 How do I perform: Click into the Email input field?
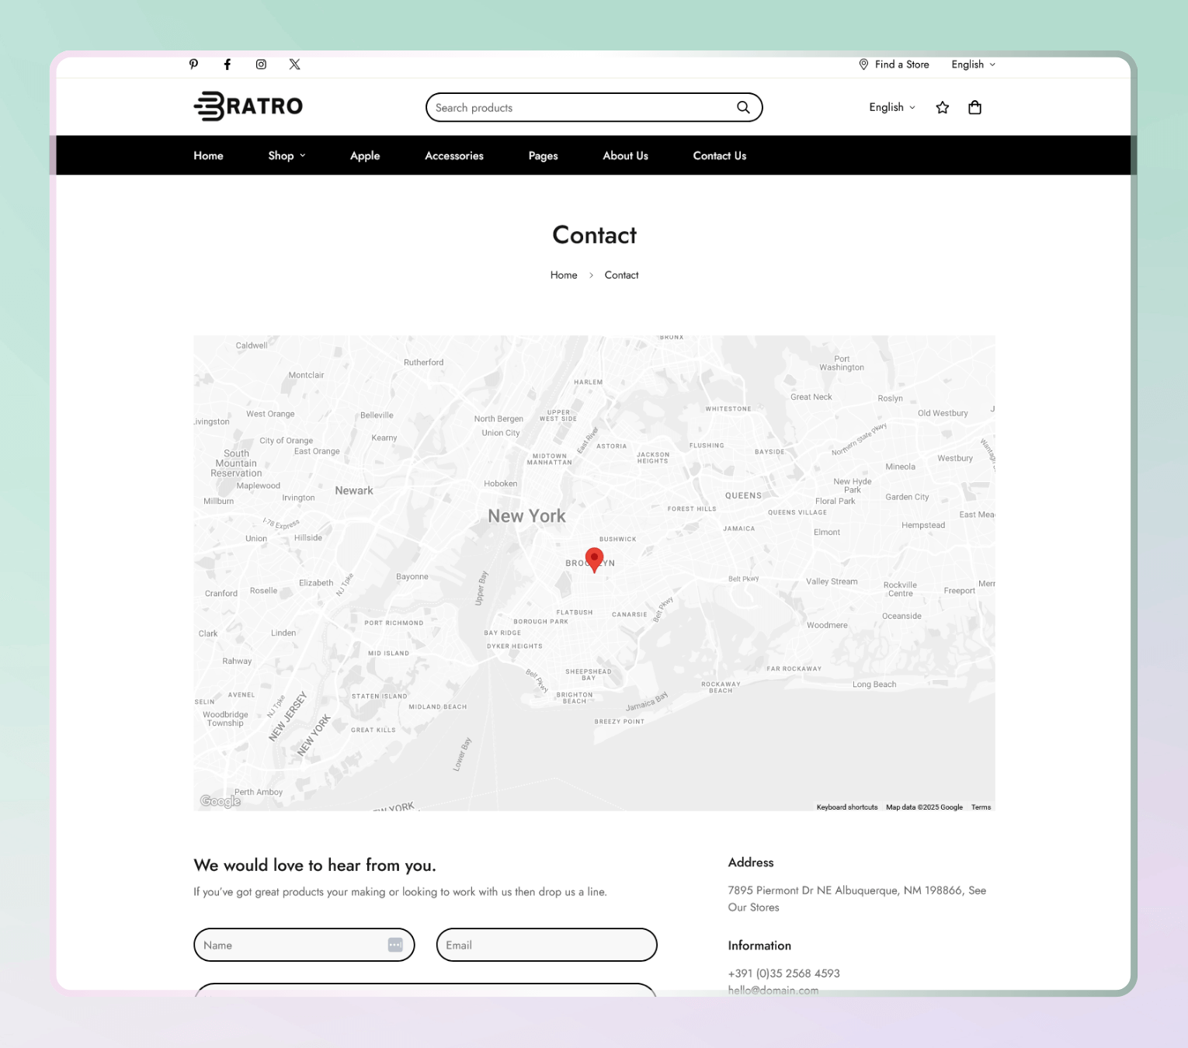coord(547,945)
